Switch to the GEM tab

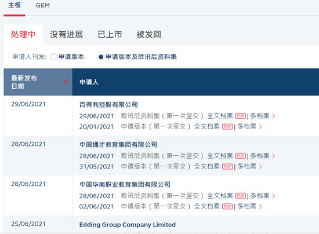coord(43,5)
